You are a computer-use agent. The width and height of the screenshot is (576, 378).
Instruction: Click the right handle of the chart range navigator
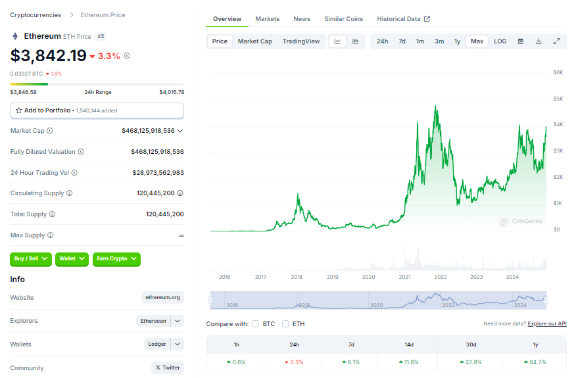[546, 300]
